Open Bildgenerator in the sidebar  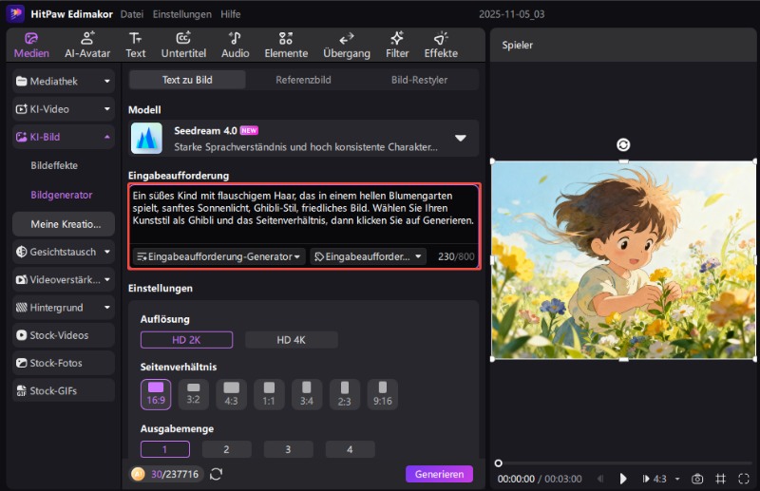tap(61, 195)
